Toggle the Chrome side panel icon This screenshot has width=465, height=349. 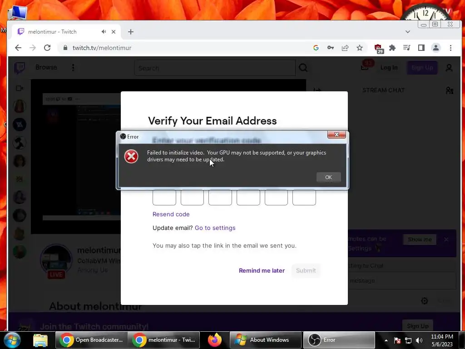tap(421, 48)
